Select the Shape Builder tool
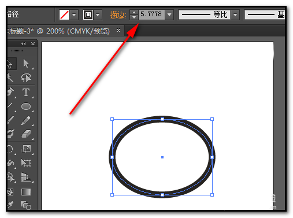The width and height of the screenshot is (293, 218). pos(11,177)
